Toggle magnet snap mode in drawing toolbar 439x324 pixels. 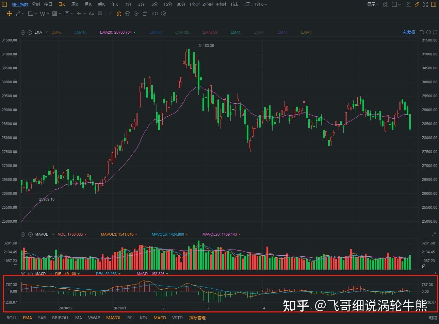click(x=119, y=14)
